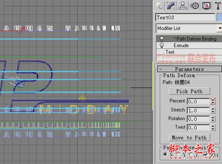This screenshot has width=222, height=164.
Task: Switch to the Modify panel tab
Action: 171,6
